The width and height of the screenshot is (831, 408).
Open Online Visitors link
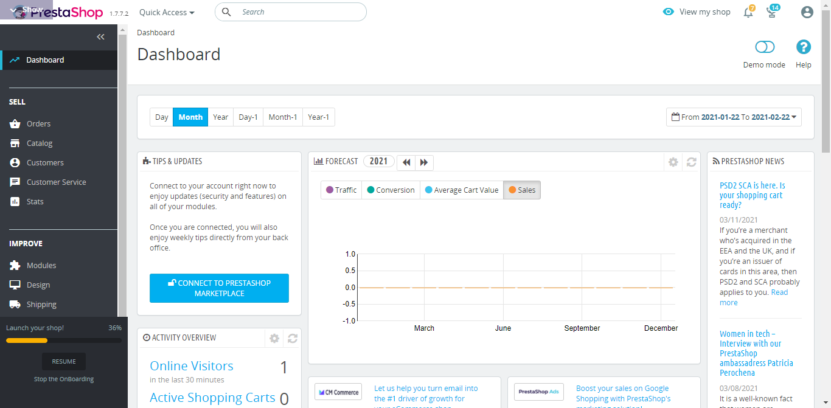pos(192,366)
